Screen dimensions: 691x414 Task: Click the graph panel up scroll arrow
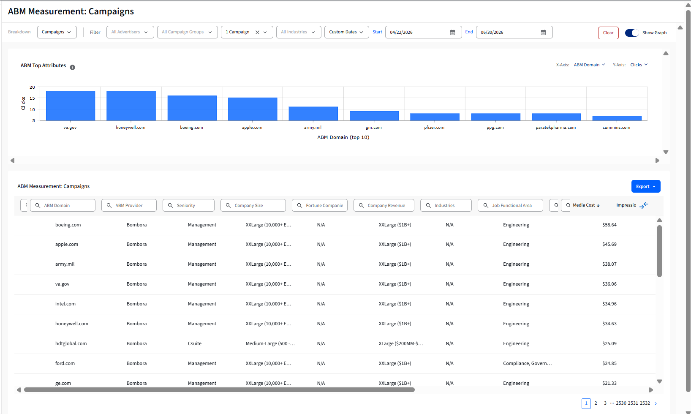click(x=666, y=53)
